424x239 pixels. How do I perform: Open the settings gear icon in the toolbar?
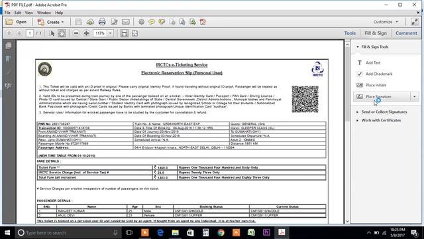141,22
